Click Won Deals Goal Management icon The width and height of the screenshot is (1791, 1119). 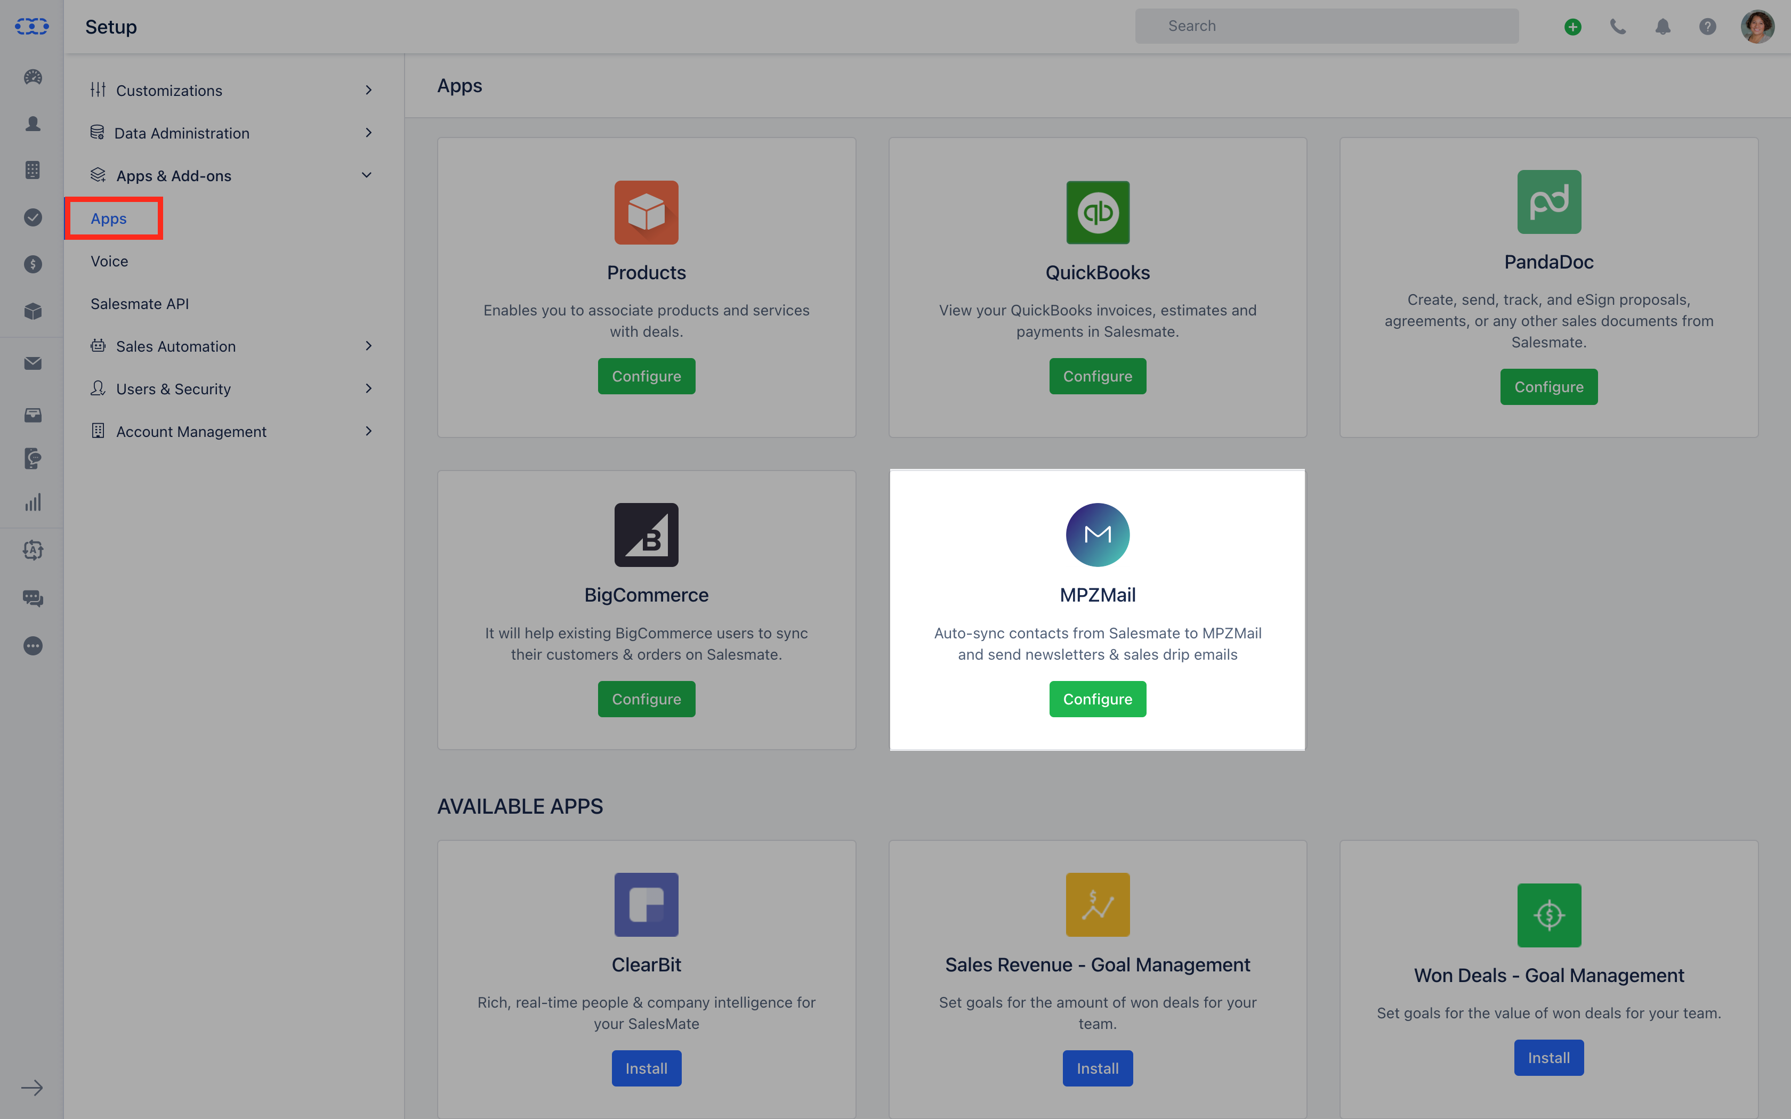1549,915
